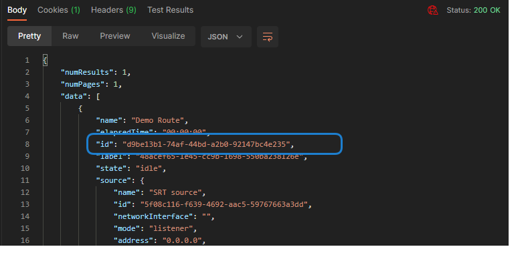Switch to the Test Results tab
The height and width of the screenshot is (259, 522).
(x=171, y=10)
